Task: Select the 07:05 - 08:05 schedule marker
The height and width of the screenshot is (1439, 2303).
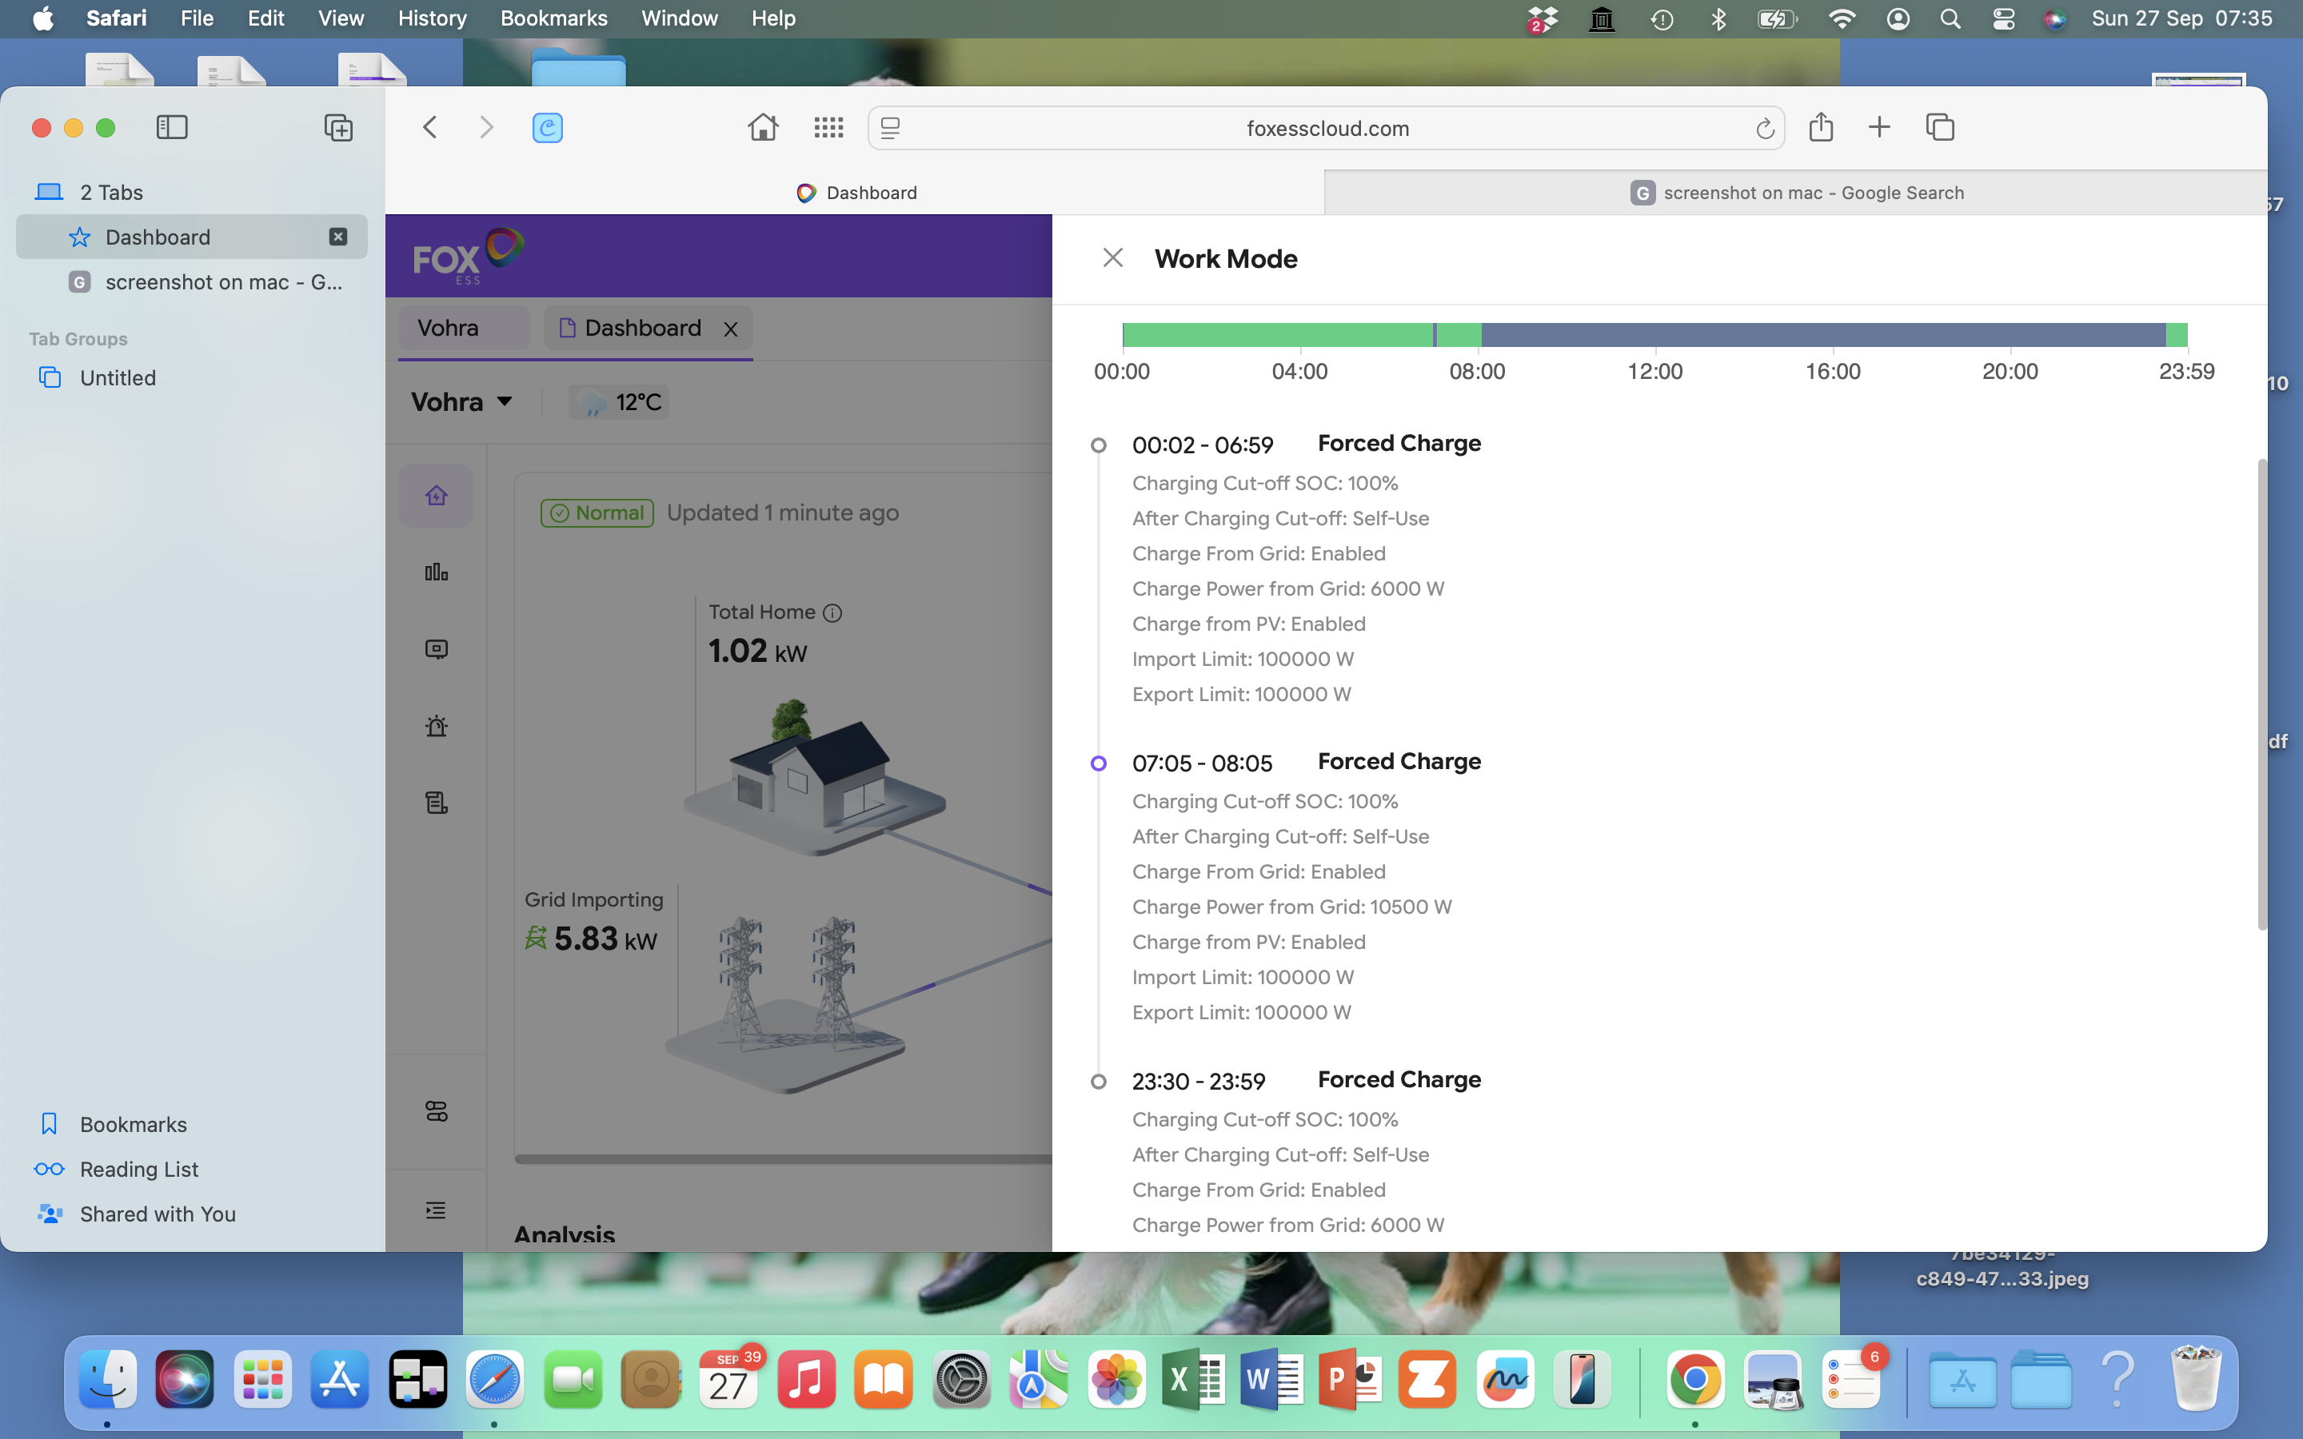Action: coord(1098,763)
